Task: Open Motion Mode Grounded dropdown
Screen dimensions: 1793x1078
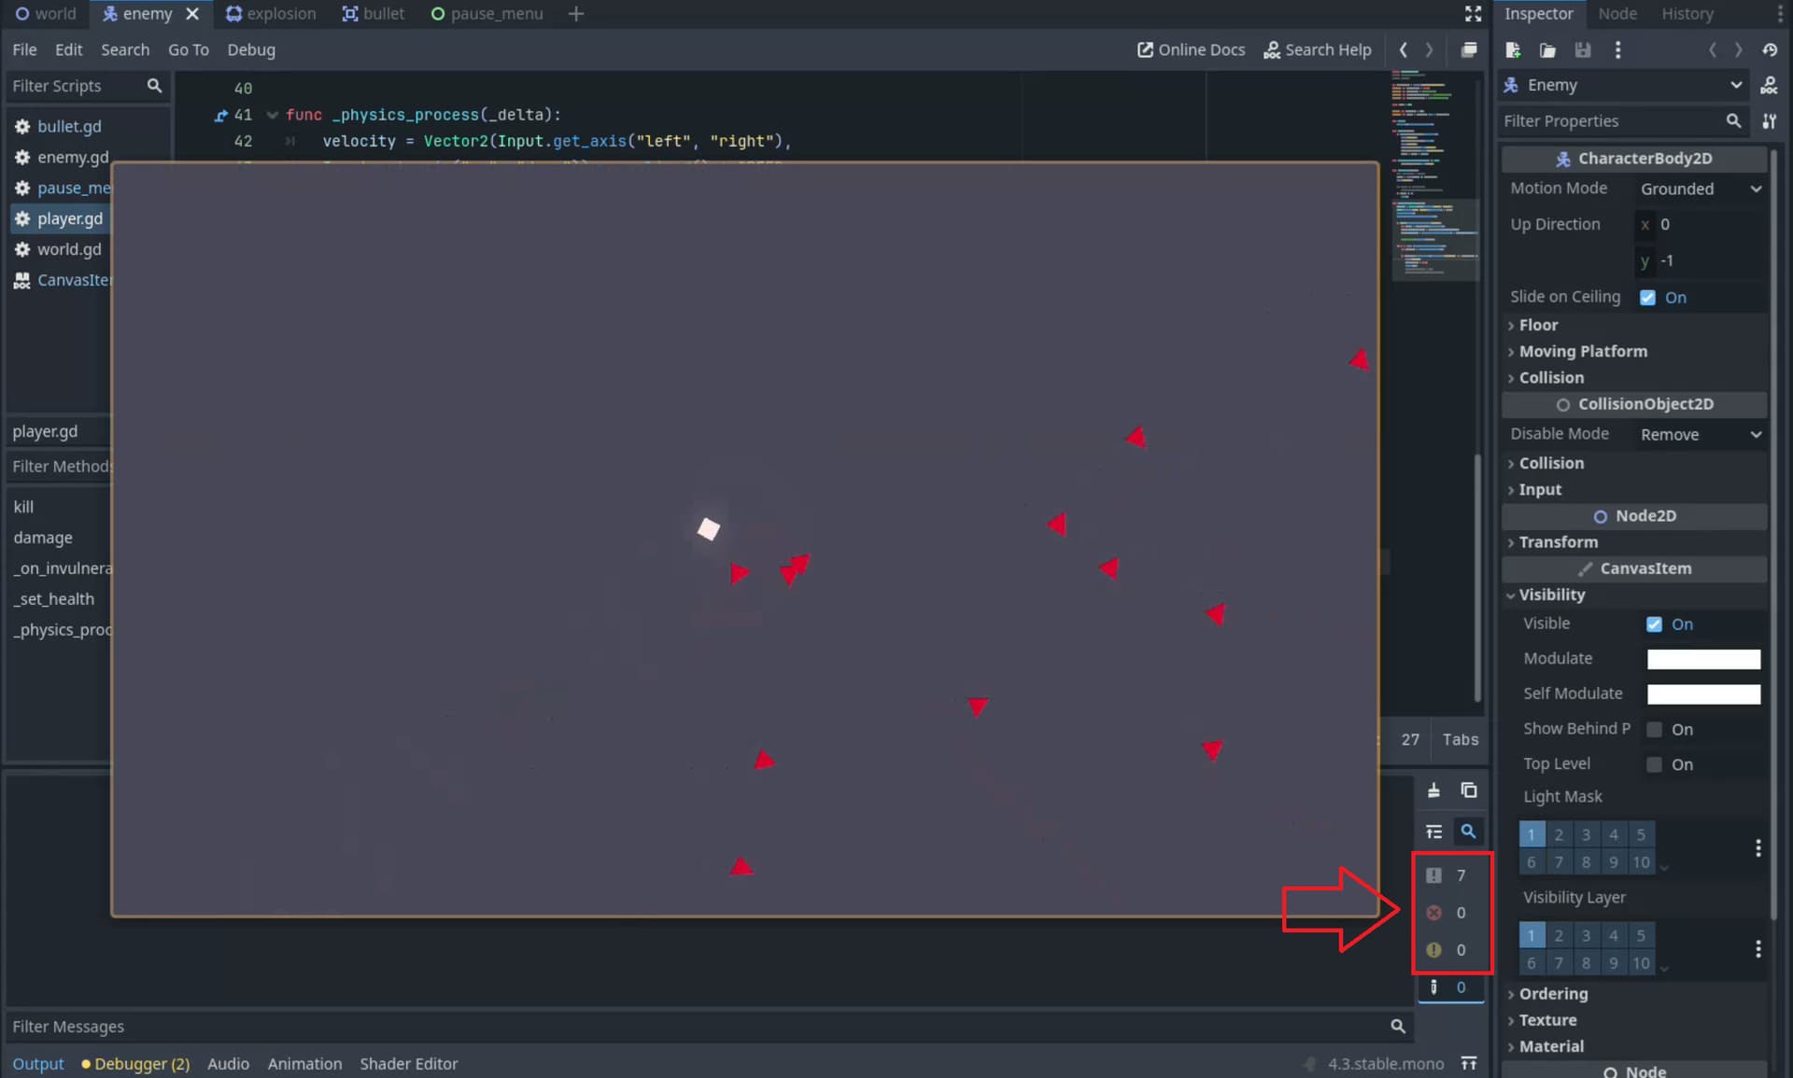Action: tap(1700, 189)
